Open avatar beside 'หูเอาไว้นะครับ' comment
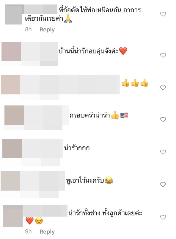This screenshot has height=239, width=176. point(10,181)
